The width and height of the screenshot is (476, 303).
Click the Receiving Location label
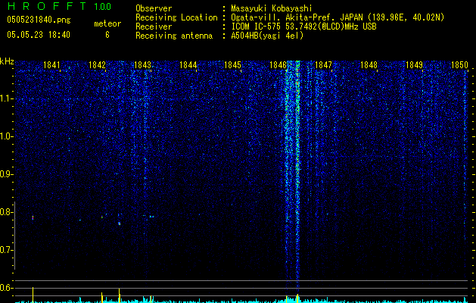[x=176, y=17]
